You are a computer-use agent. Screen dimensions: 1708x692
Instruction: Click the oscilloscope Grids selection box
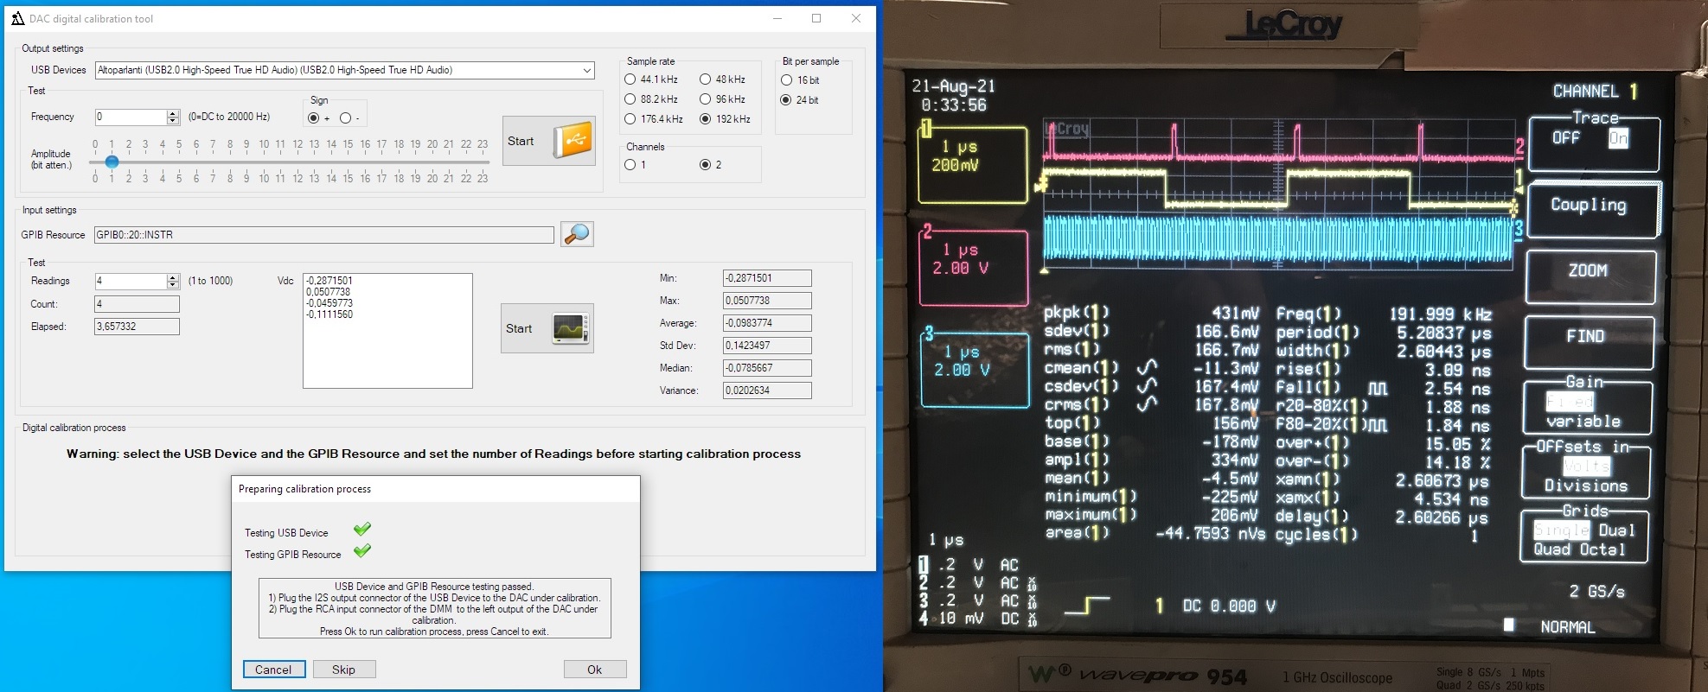pos(1583,536)
